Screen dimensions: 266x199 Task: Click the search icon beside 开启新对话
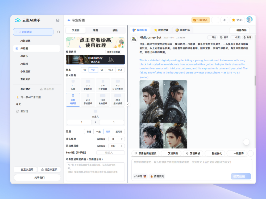point(59,32)
